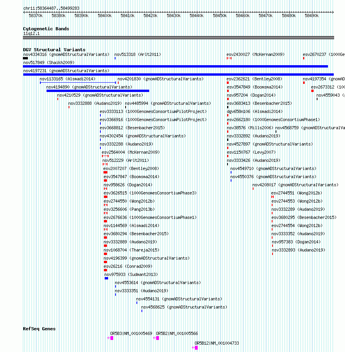
Task: Click esv3683413 (Besenbacher2015) label
Action: (x=259, y=104)
